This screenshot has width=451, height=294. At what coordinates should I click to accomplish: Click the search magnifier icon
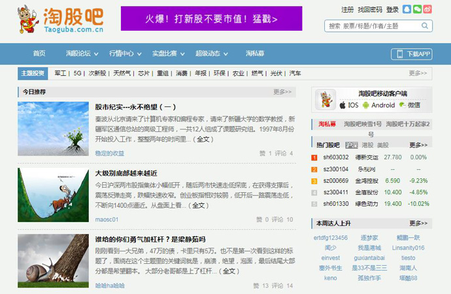[x=425, y=26]
